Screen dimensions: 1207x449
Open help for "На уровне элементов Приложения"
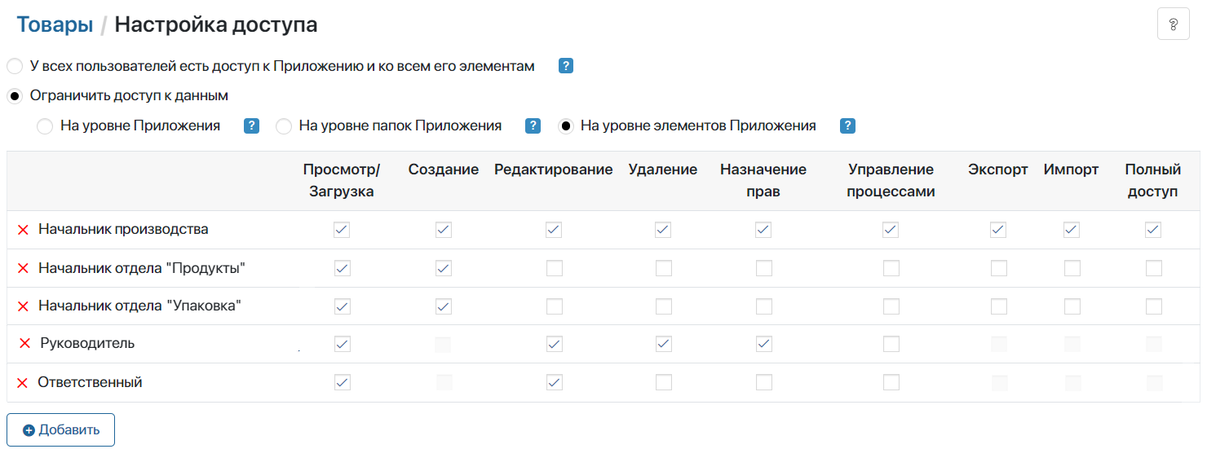[x=847, y=126]
